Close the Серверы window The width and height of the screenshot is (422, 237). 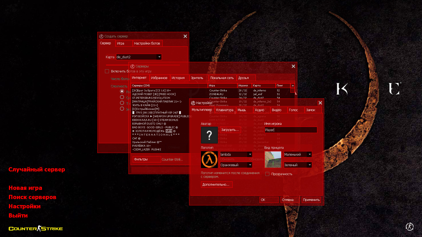293,66
